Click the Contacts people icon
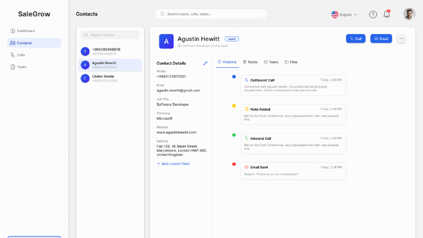 click(13, 43)
